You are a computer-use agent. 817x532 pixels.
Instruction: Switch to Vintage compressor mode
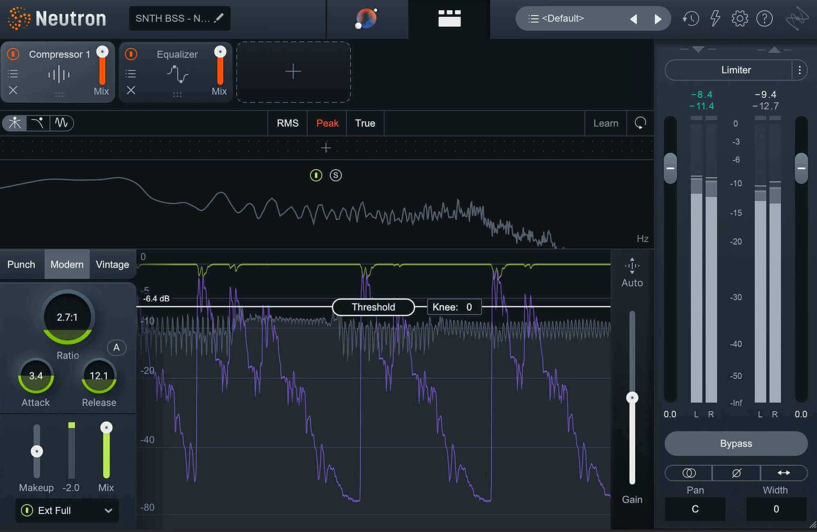[112, 264]
